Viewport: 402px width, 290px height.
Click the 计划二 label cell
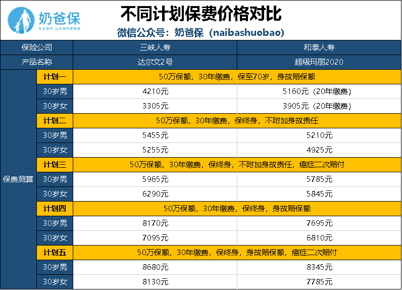pyautogui.click(x=55, y=121)
